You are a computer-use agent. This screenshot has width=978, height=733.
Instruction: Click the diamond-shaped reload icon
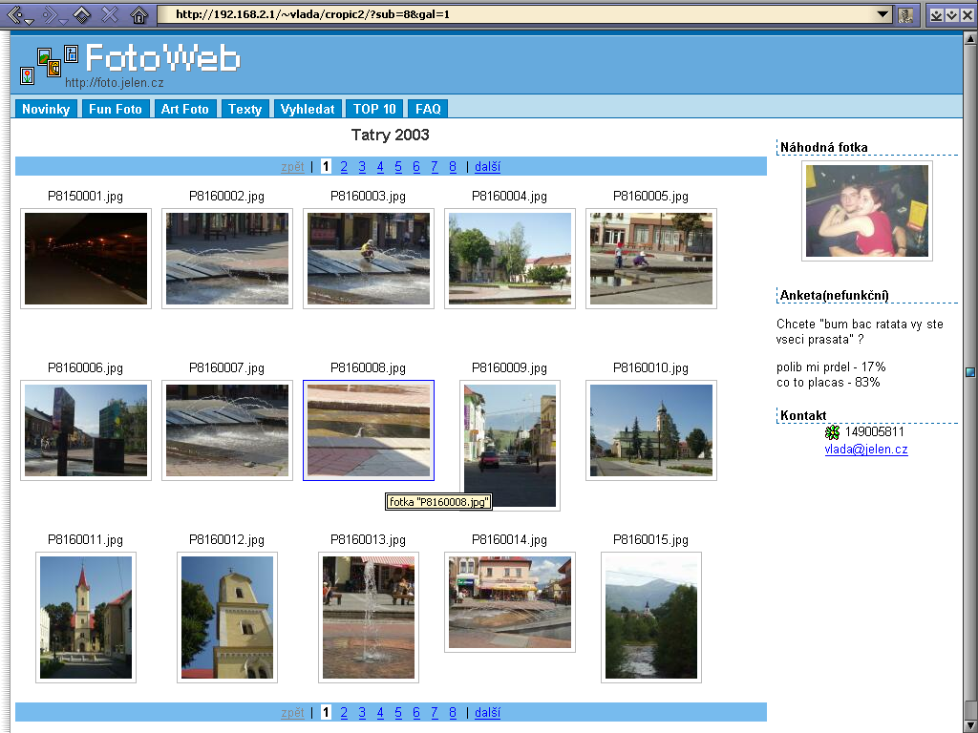pyautogui.click(x=82, y=14)
